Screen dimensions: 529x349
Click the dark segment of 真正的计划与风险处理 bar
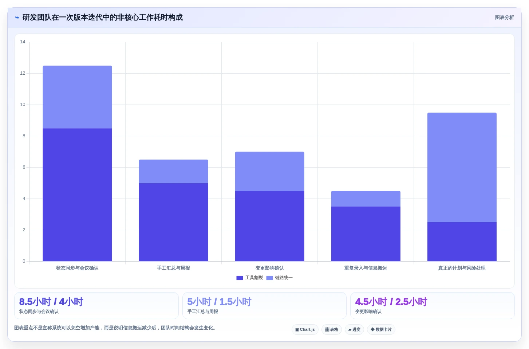462,242
